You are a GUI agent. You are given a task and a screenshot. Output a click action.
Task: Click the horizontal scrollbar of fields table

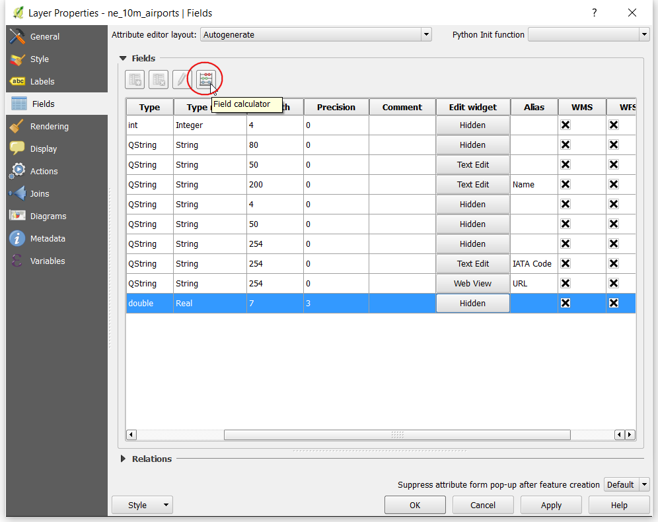397,435
